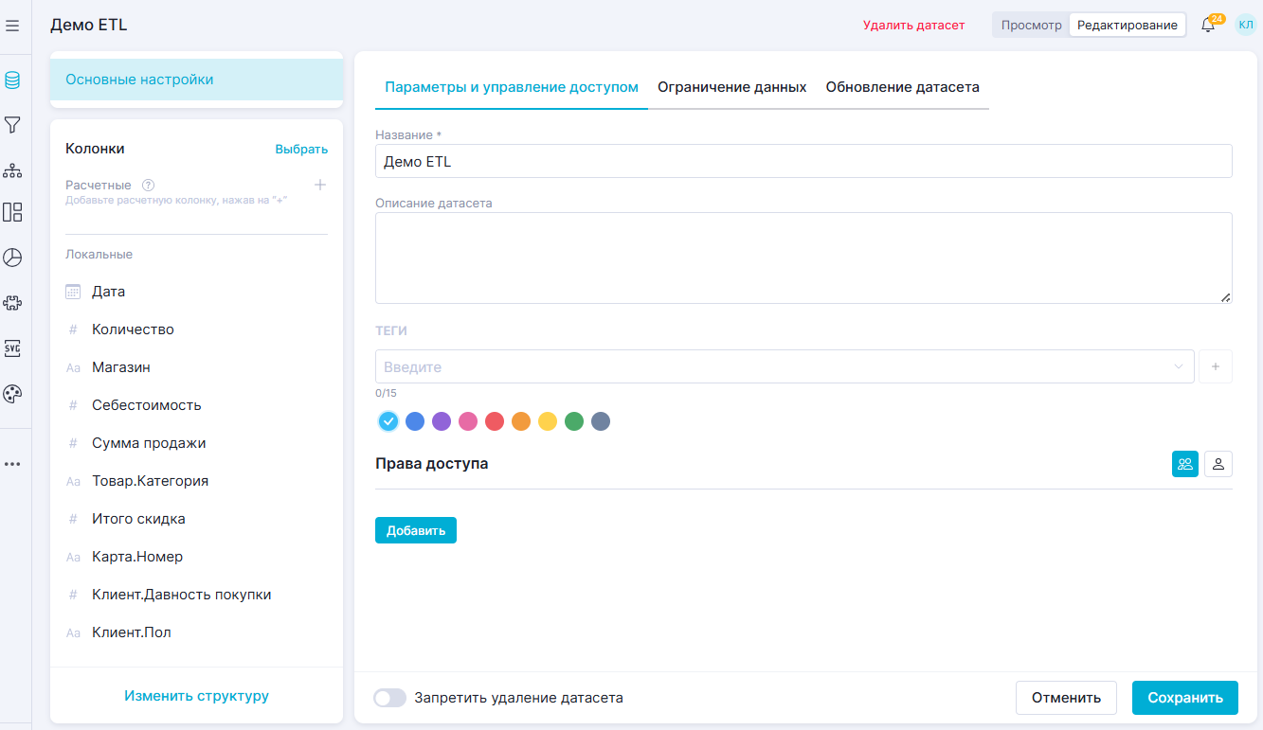Image resolution: width=1263 pixels, height=730 pixels.
Task: Pick the red tag color swatch
Action: (x=494, y=421)
